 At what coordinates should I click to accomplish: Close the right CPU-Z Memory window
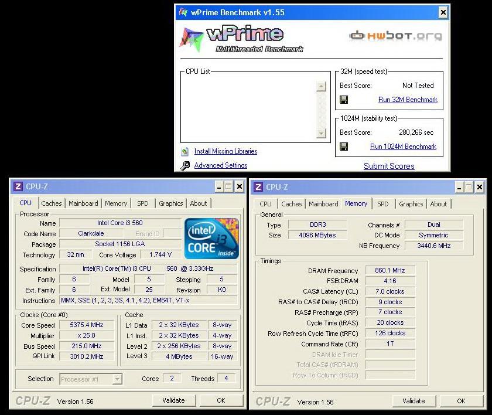tap(480, 188)
